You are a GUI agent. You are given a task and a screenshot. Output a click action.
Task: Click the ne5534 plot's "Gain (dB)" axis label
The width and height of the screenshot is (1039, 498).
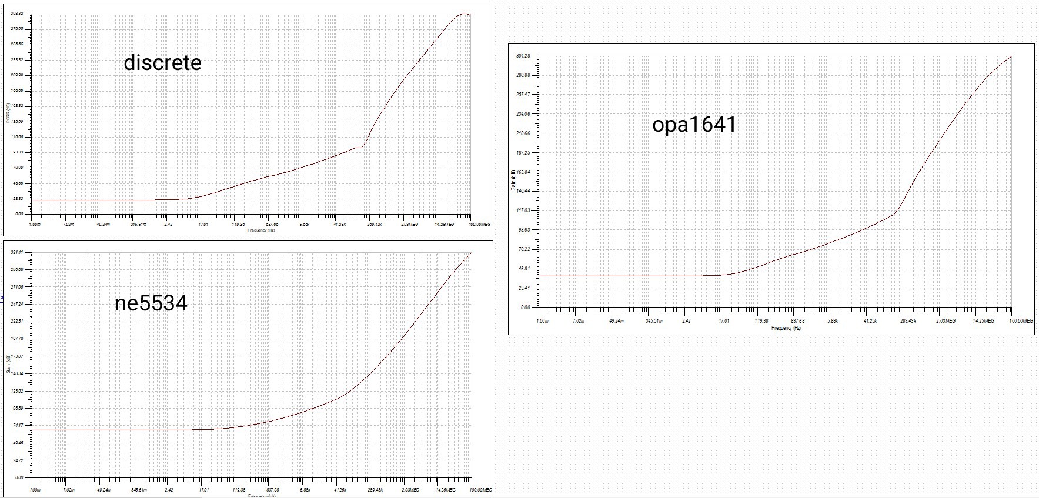click(8, 365)
